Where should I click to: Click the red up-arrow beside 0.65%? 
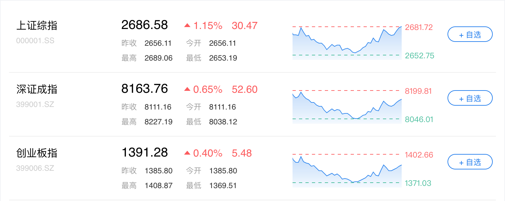187,89
